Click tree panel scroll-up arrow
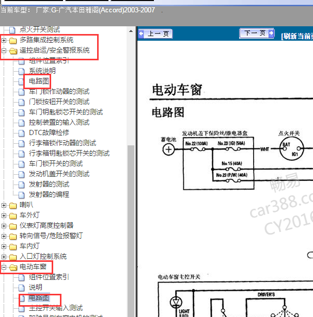Viewport: 313px width, 317px height. pos(131,31)
